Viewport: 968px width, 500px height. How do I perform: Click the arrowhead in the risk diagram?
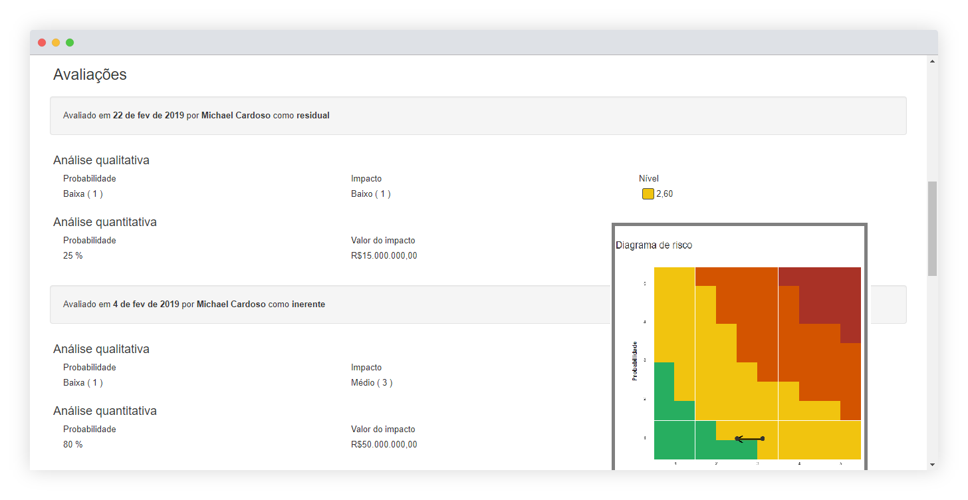(738, 439)
